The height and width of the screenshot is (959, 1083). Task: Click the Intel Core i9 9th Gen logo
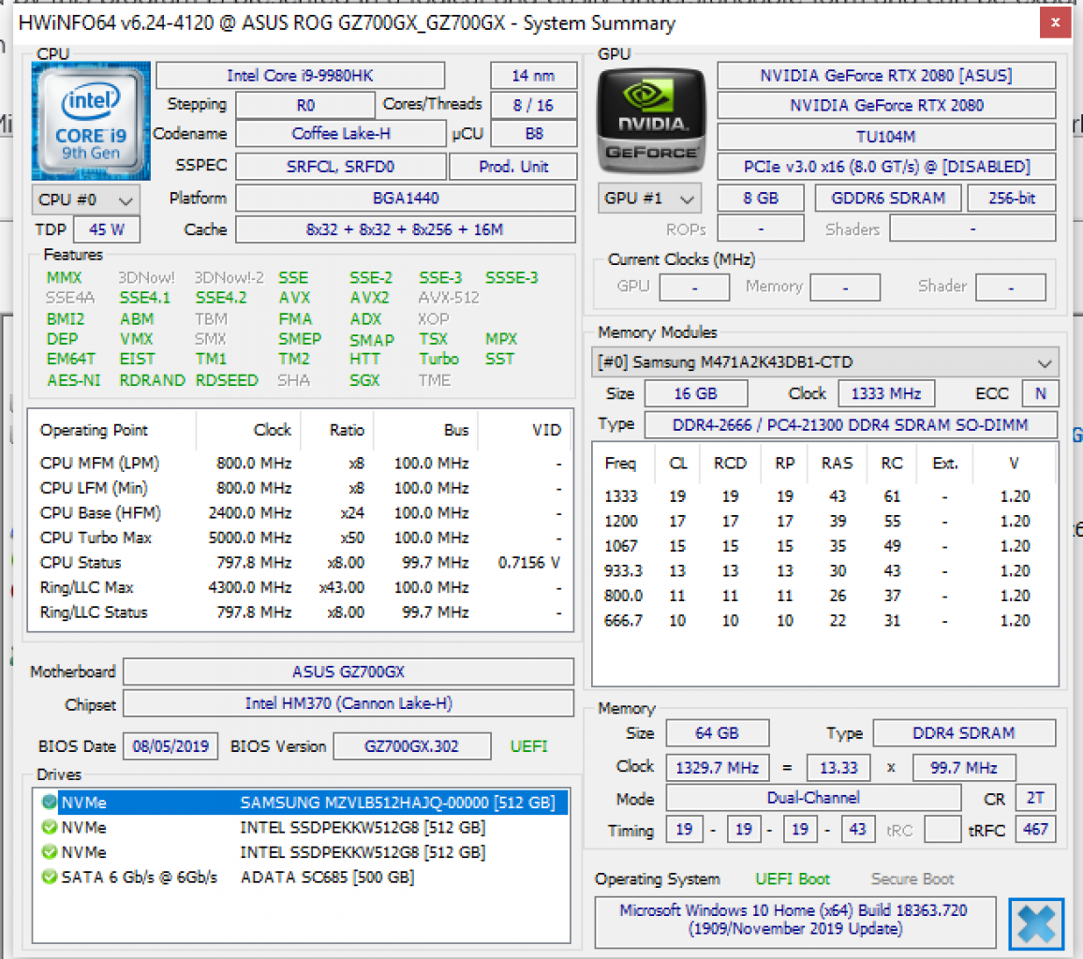[91, 121]
